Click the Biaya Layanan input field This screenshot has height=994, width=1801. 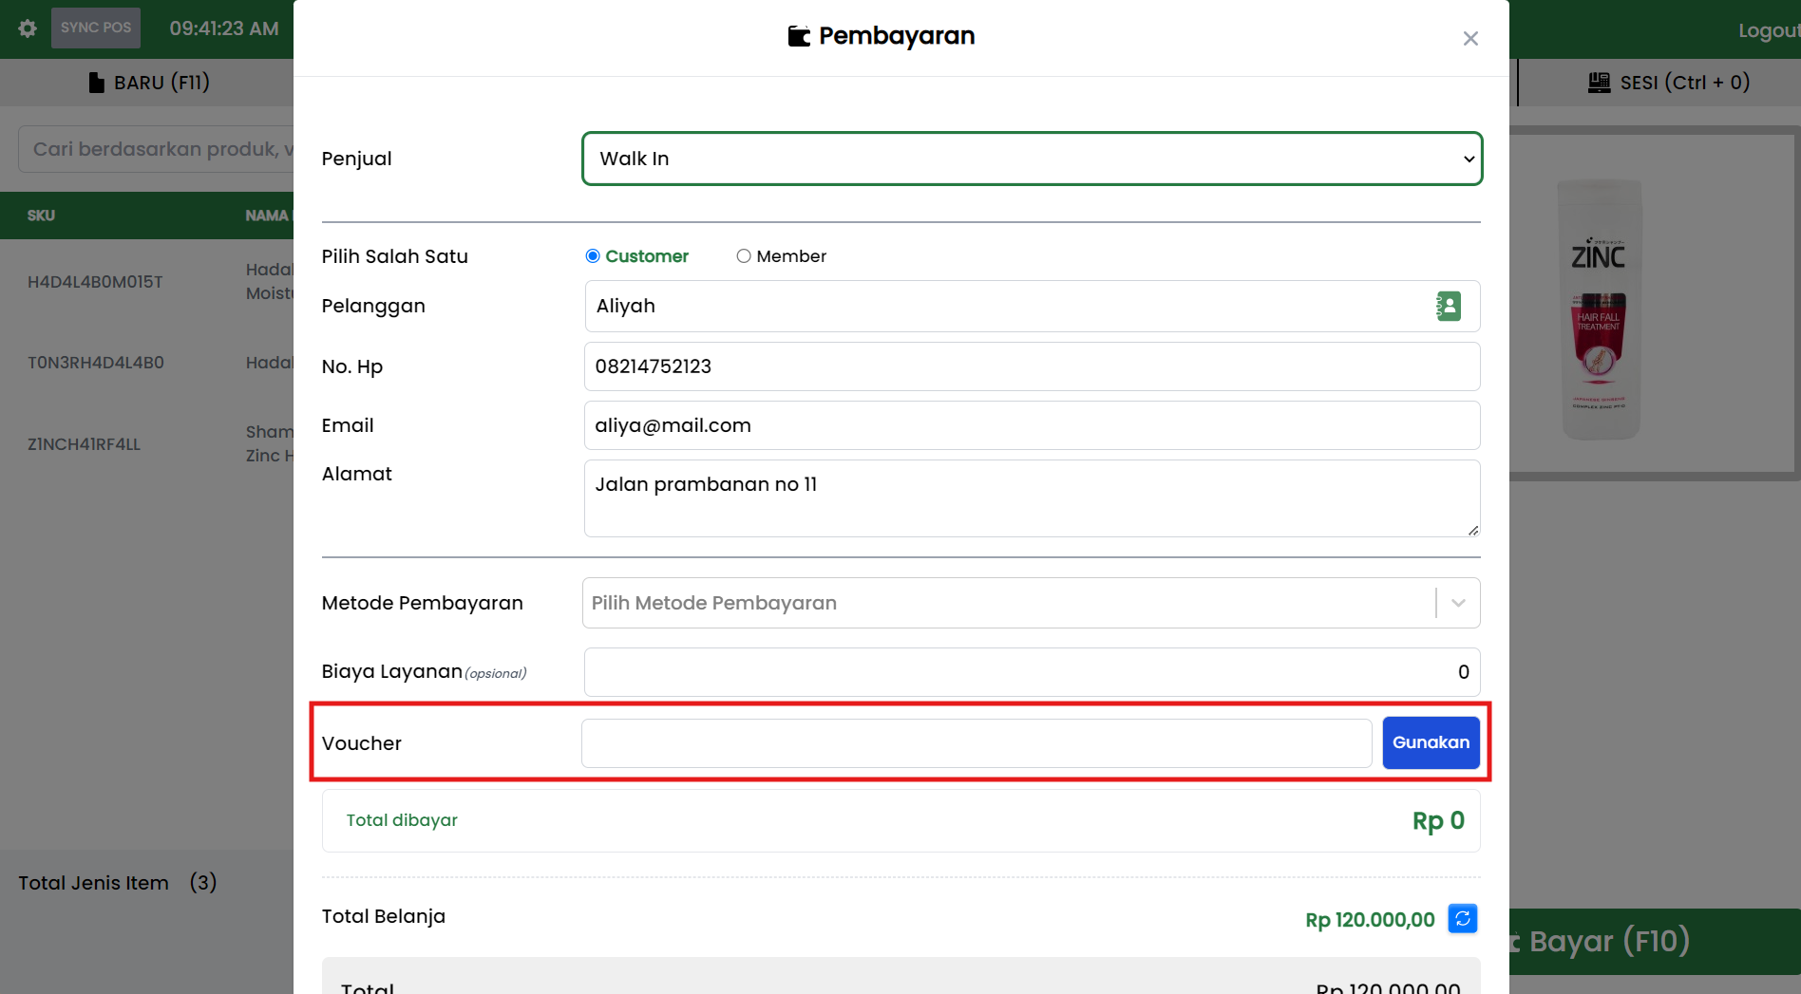(1032, 672)
